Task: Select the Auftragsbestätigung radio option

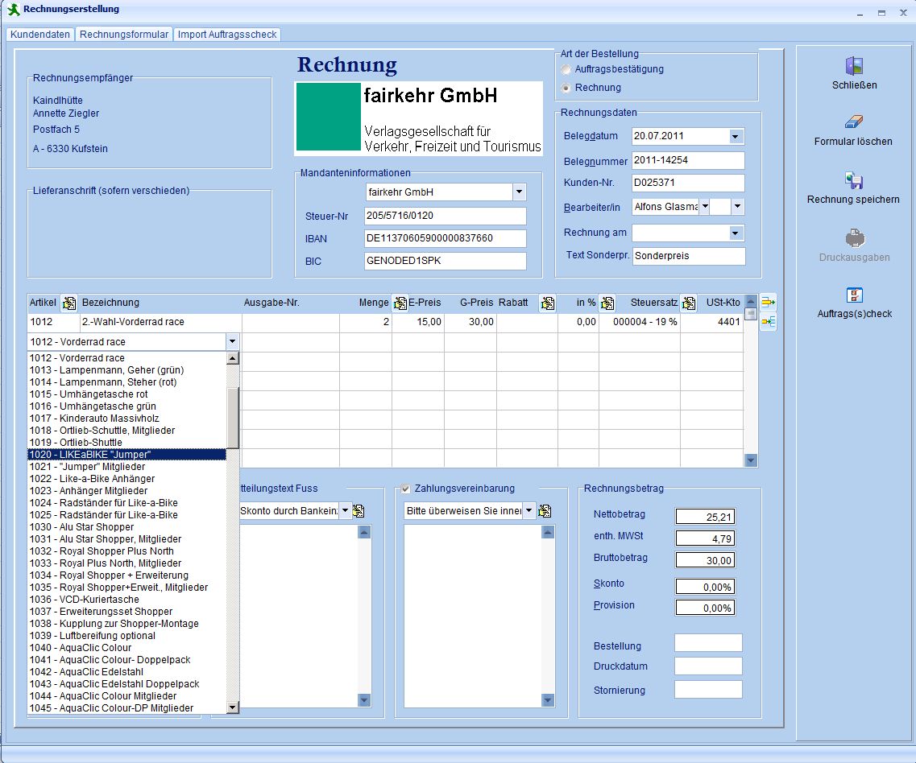Action: pyautogui.click(x=566, y=69)
